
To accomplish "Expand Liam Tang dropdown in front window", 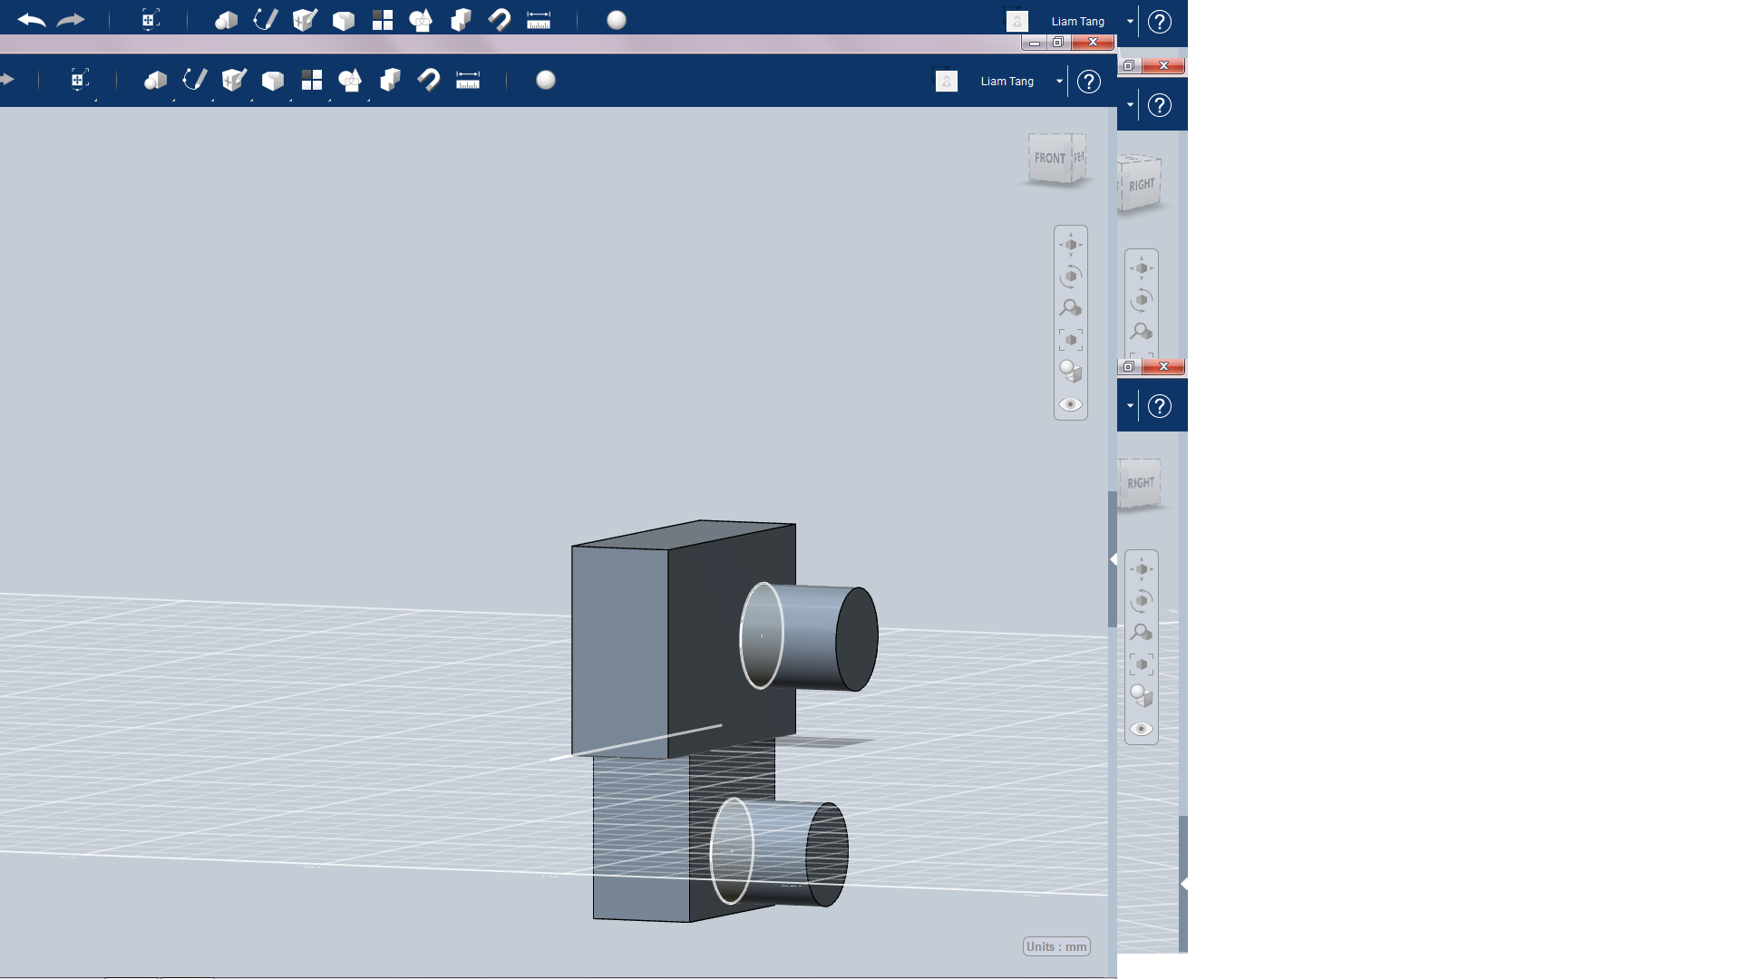I will tap(1059, 82).
